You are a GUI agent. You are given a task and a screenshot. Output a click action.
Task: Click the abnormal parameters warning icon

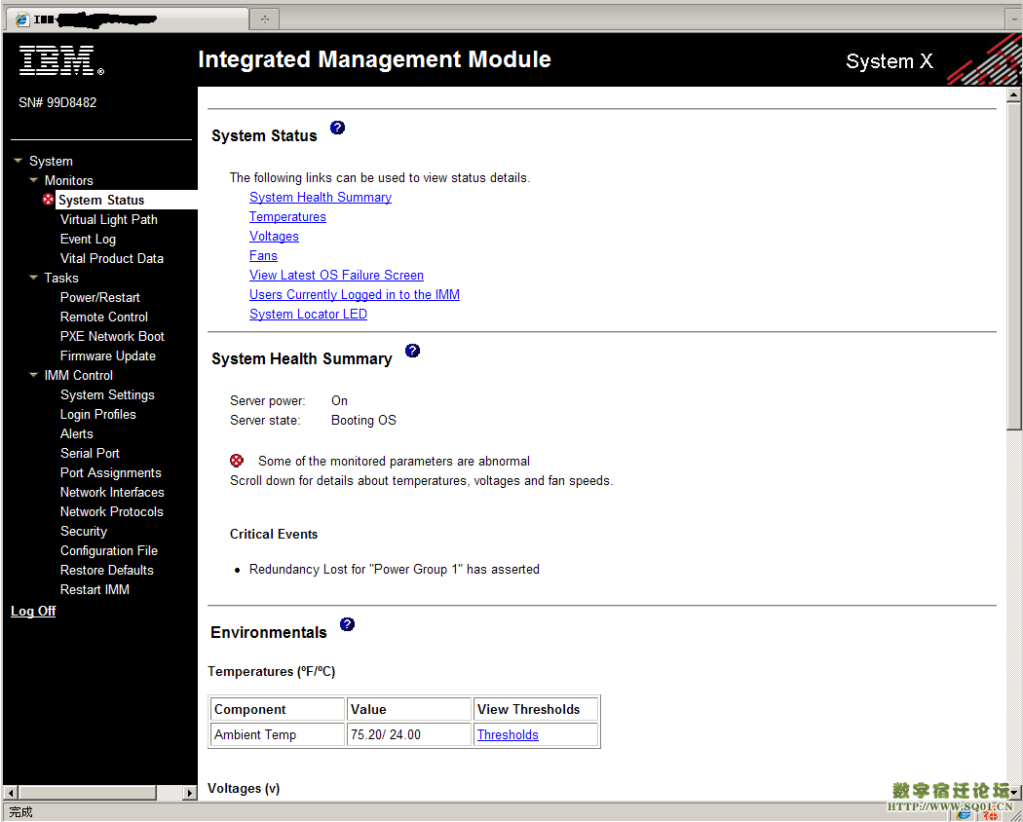point(237,461)
